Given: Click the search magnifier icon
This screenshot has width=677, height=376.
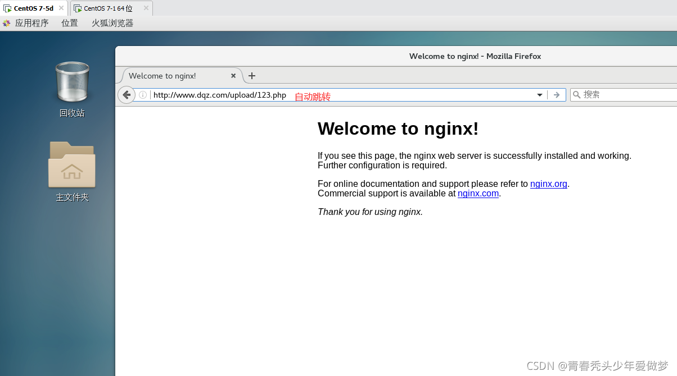Looking at the screenshot, I should pos(576,95).
